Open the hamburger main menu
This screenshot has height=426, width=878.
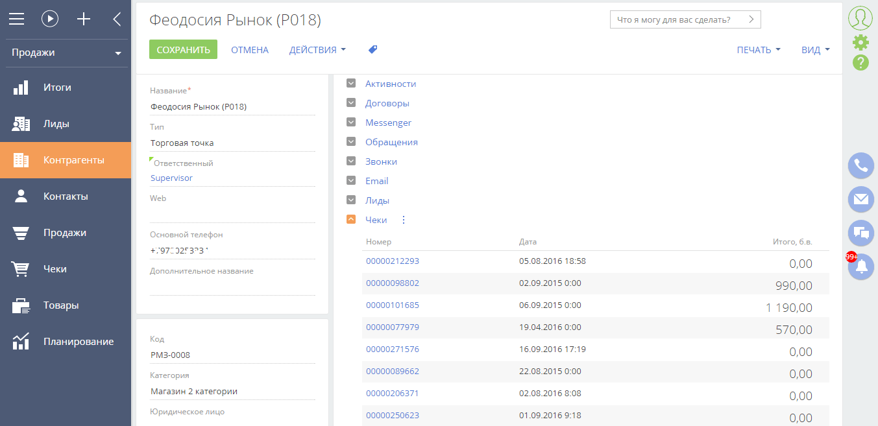(16, 19)
